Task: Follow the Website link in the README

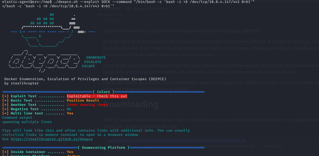Action: click(111, 20)
